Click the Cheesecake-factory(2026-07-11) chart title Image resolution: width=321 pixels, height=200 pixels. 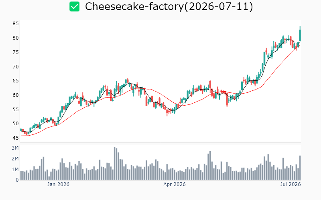(169, 6)
